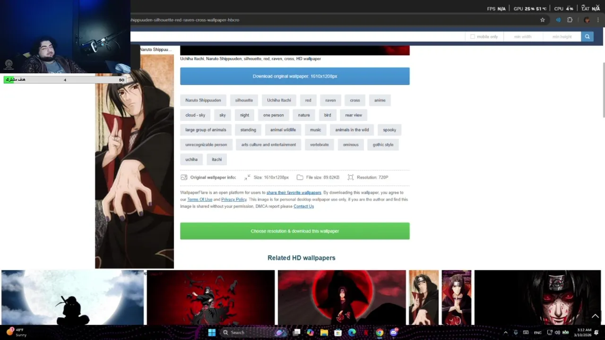Open the large group of animals tag

[206, 130]
